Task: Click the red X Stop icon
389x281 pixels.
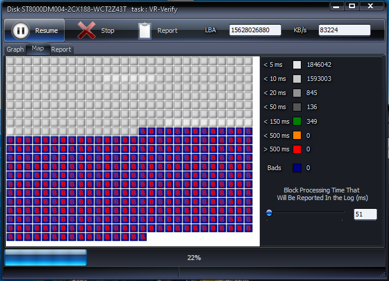Action: tap(86, 30)
